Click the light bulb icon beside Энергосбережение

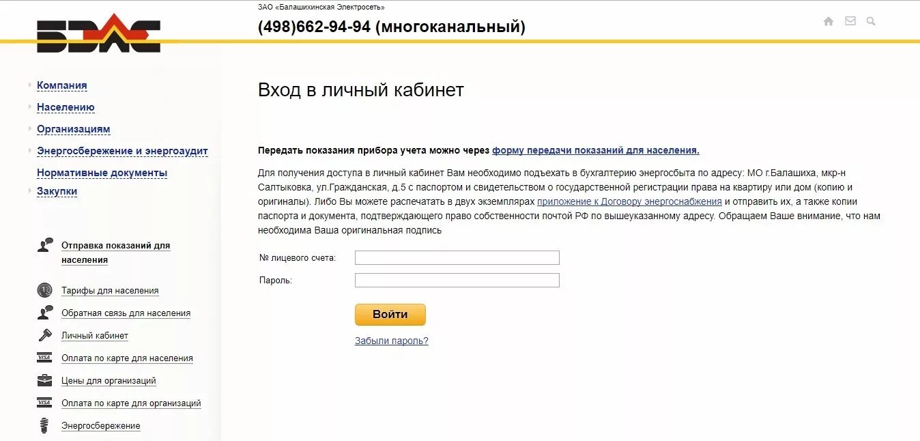click(x=45, y=425)
